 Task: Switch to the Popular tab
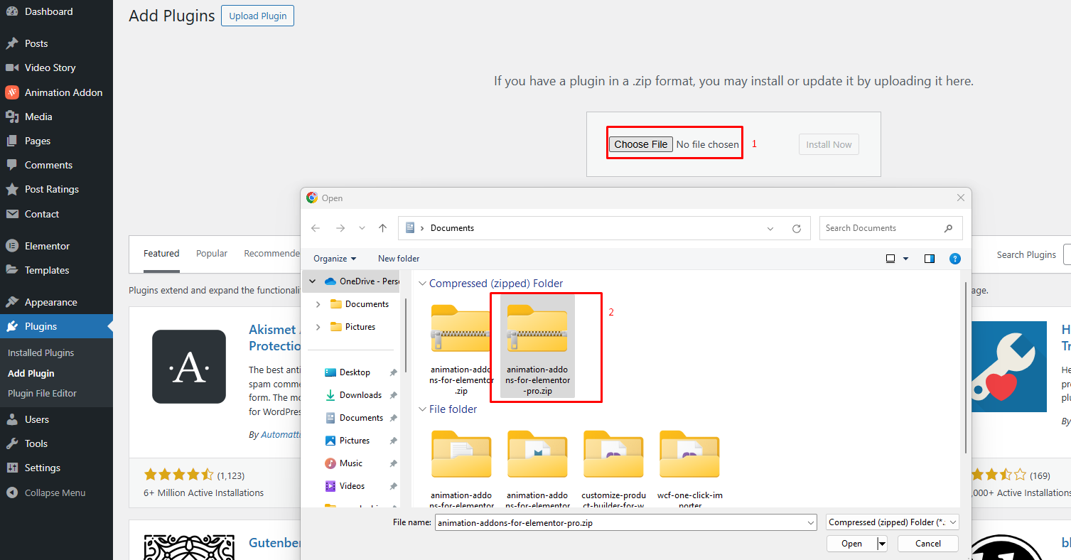tap(212, 254)
